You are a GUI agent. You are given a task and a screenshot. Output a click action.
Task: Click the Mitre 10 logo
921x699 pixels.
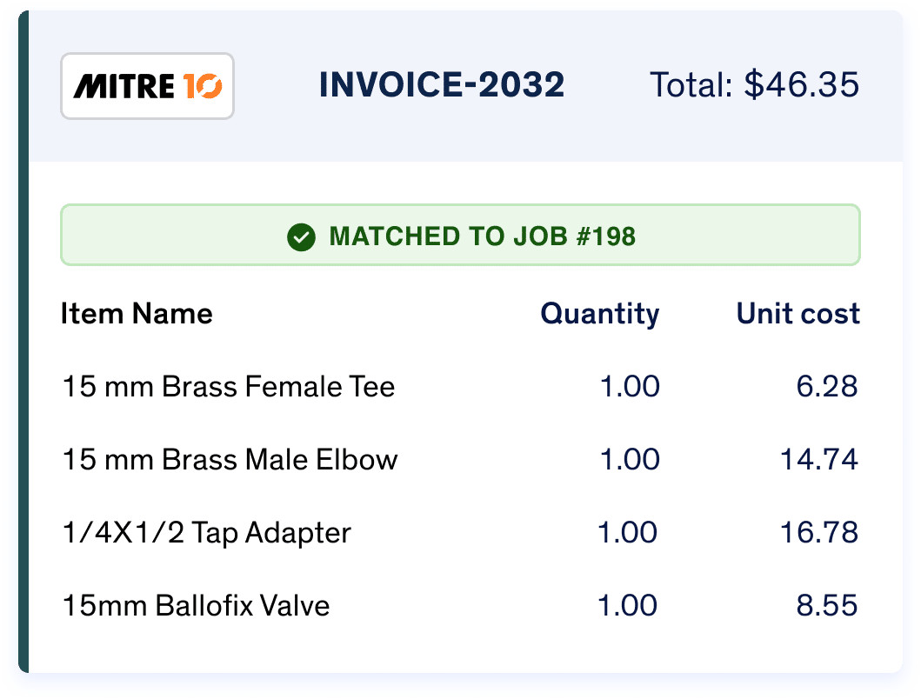pos(147,86)
